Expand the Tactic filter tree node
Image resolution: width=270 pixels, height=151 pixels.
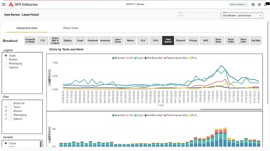(x=6, y=107)
